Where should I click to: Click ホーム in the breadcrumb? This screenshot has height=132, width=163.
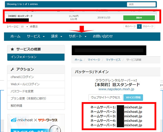(78, 60)
